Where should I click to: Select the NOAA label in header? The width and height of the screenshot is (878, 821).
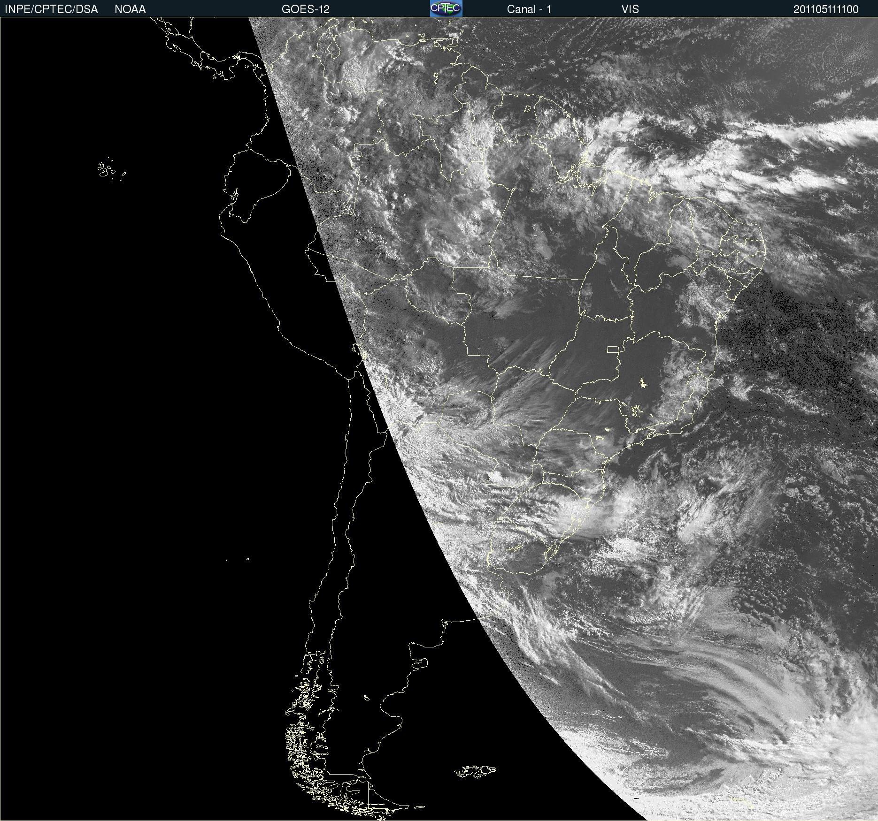(x=130, y=9)
